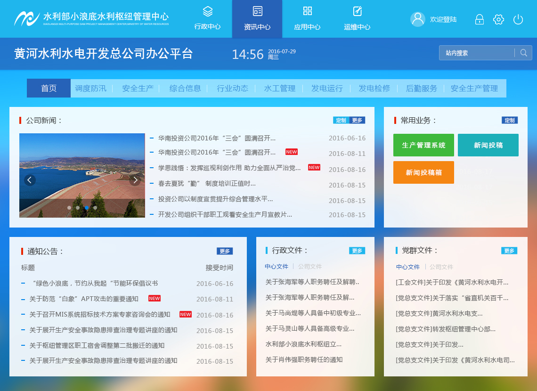
Task: Click the carousel previous arrow
Action: coord(30,180)
